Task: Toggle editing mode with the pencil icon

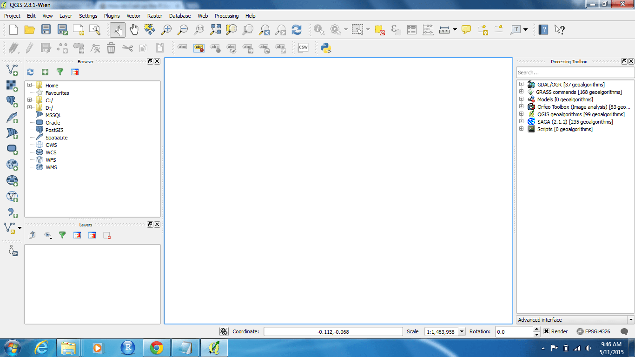Action: tap(29, 47)
